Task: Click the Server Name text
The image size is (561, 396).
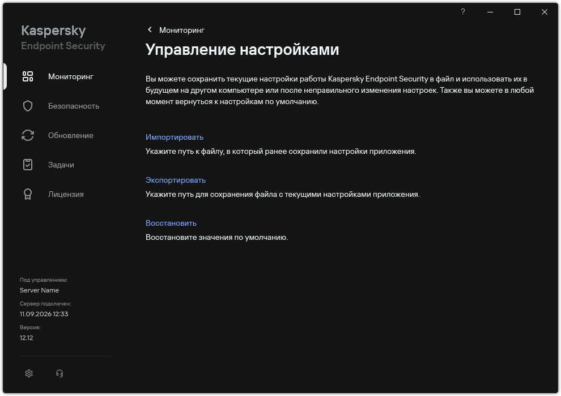Action: [39, 290]
